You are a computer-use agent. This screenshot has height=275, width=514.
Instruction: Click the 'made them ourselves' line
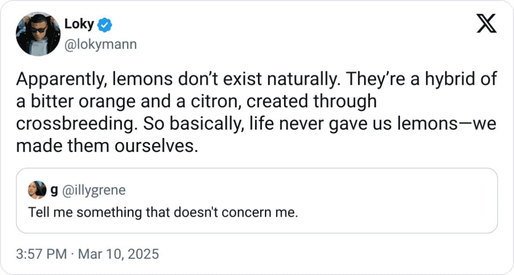(105, 146)
